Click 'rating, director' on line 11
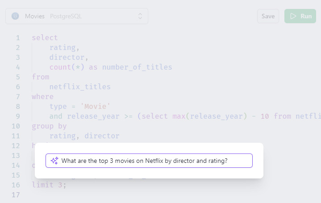Image resolution: width=321 pixels, height=203 pixels. coord(84,136)
